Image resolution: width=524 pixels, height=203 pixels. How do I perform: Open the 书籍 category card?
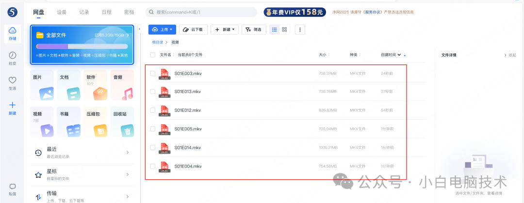pos(68,122)
